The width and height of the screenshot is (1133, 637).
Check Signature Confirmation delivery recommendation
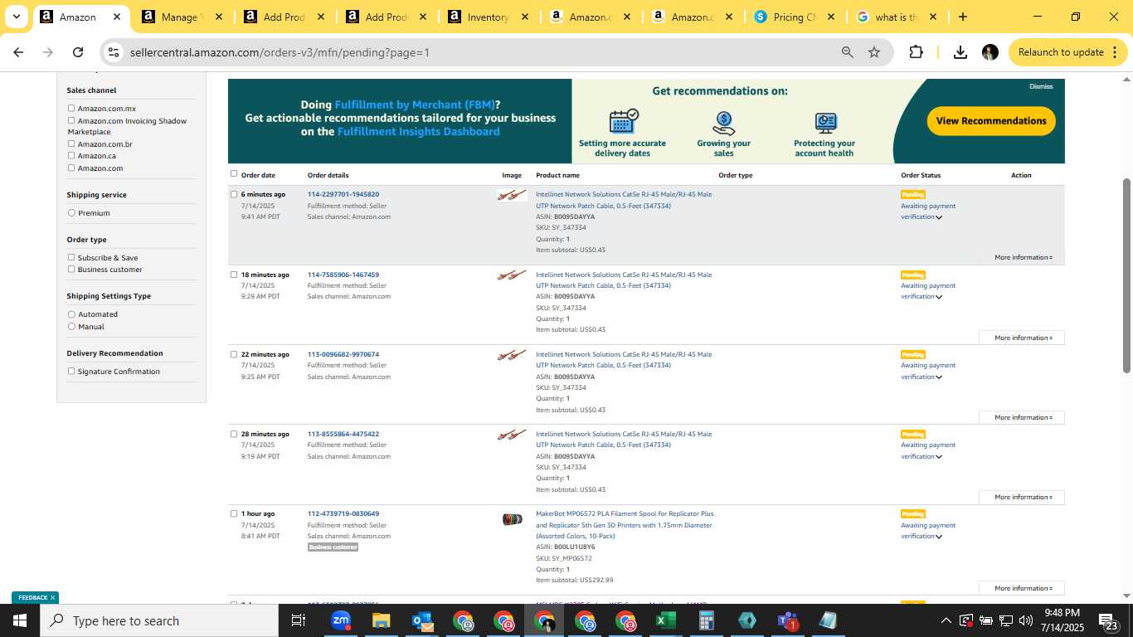pos(71,371)
